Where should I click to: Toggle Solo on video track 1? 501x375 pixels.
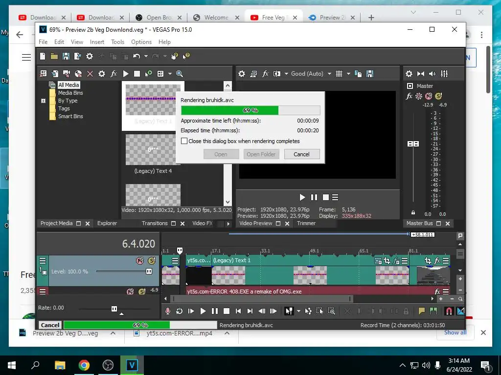point(152,261)
